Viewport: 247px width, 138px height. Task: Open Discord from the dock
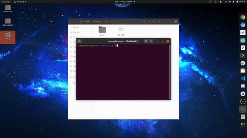(243, 86)
